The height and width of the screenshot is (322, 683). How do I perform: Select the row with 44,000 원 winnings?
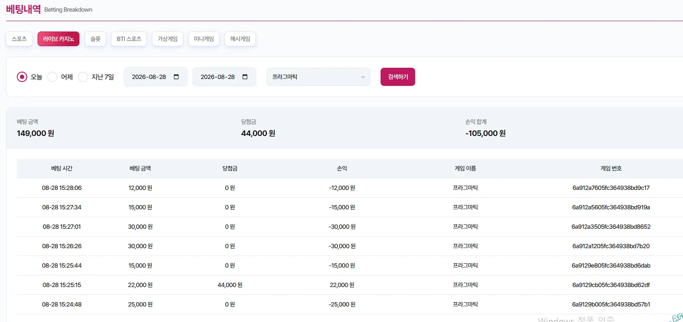[350, 285]
